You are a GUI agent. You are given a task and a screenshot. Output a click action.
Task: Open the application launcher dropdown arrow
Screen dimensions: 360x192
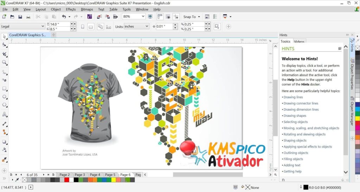(231, 17)
